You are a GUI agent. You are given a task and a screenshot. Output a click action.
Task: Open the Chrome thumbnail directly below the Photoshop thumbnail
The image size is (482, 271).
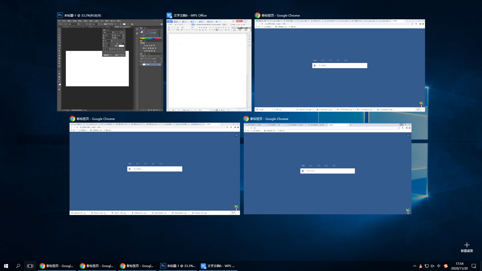(x=155, y=169)
